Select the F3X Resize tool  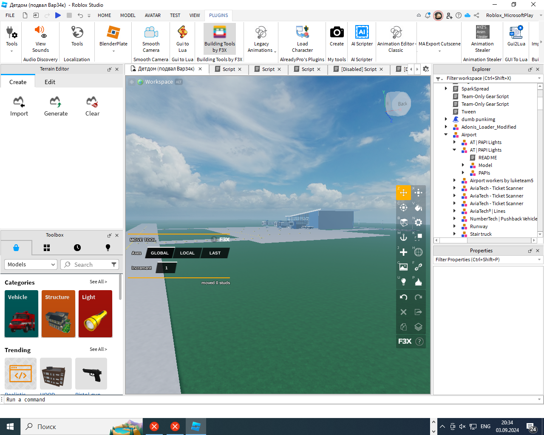[x=418, y=192]
